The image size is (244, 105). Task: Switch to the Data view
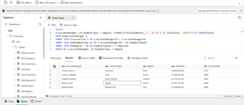pos(9,102)
